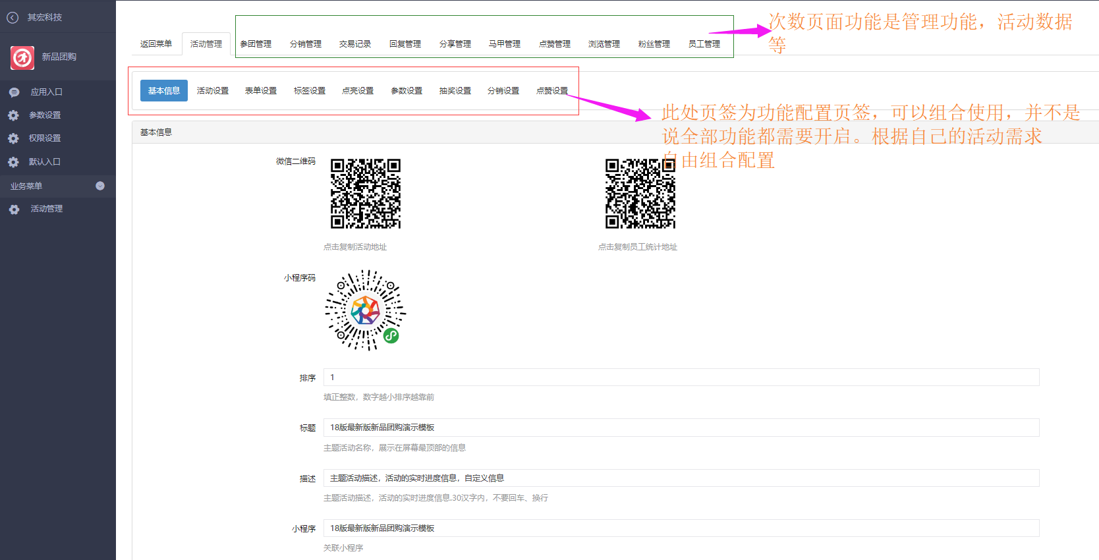Open the 分销管理 tab
This screenshot has height=560, width=1099.
coord(306,44)
